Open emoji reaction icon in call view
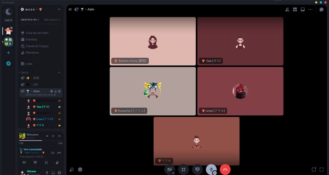Screen dimensions: 329x175 click(80, 169)
